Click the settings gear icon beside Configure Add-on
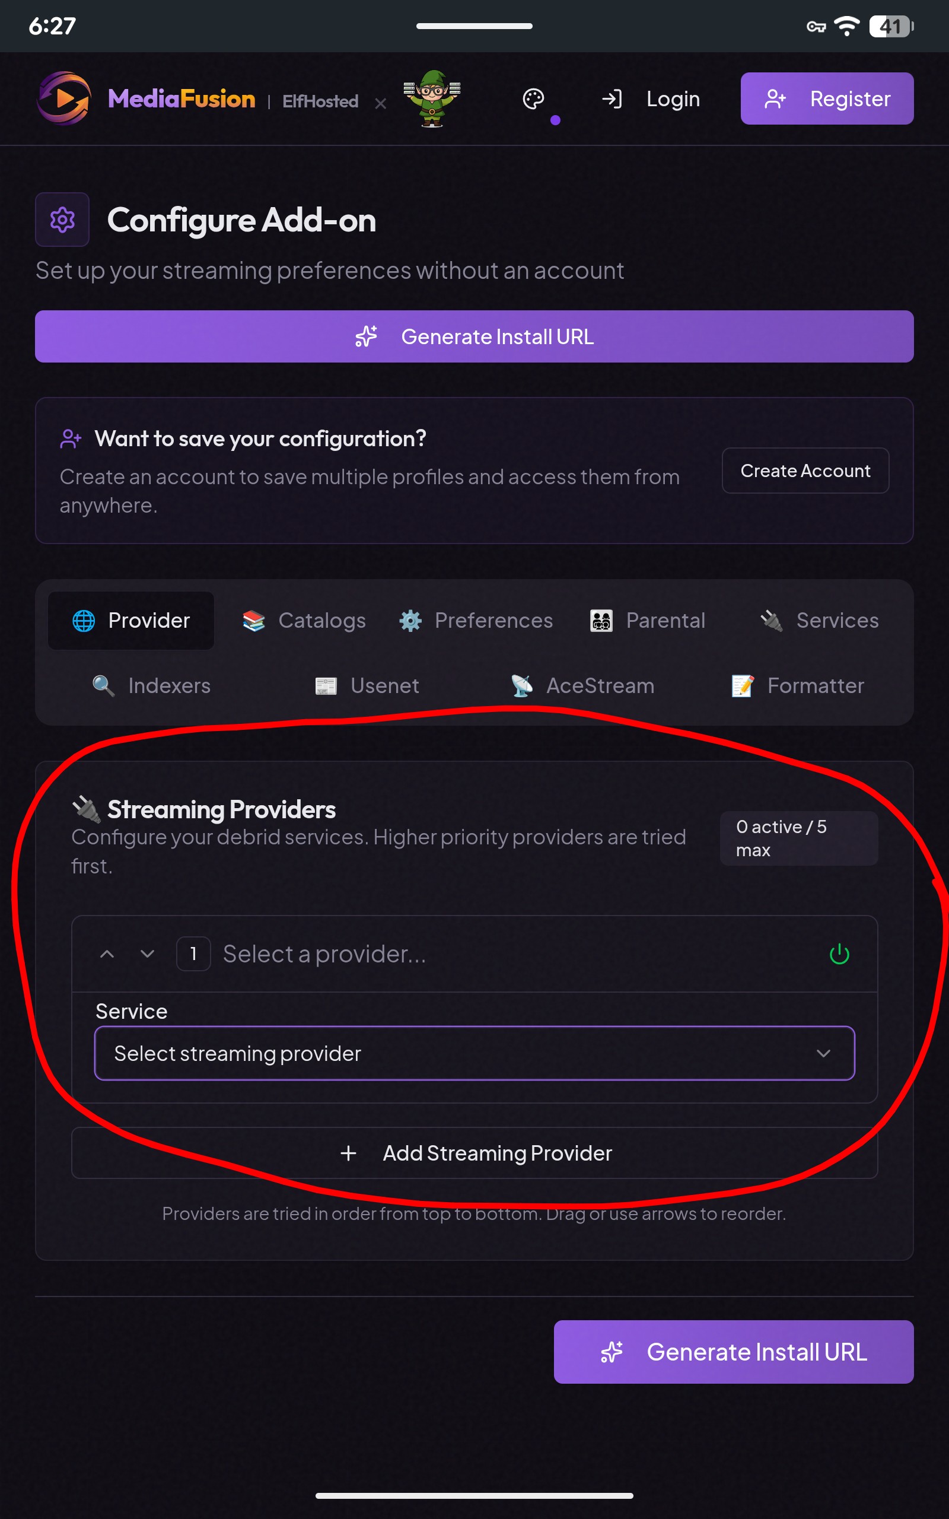Screen dimensions: 949x1519 (x=62, y=220)
